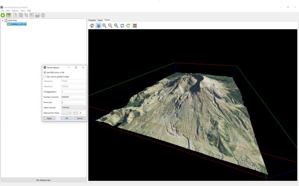
Task: Click the globe icon in main toolbar
Action: (x=42, y=15)
